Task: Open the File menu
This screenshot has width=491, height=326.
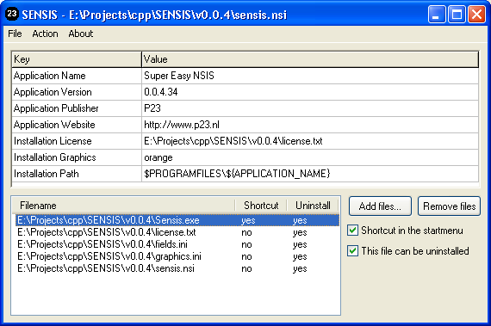Action: [x=15, y=34]
